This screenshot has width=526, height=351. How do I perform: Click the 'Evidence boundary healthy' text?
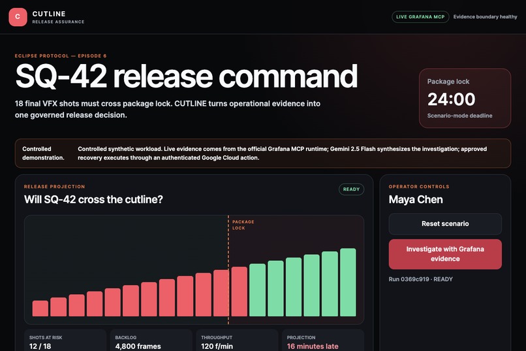click(485, 17)
